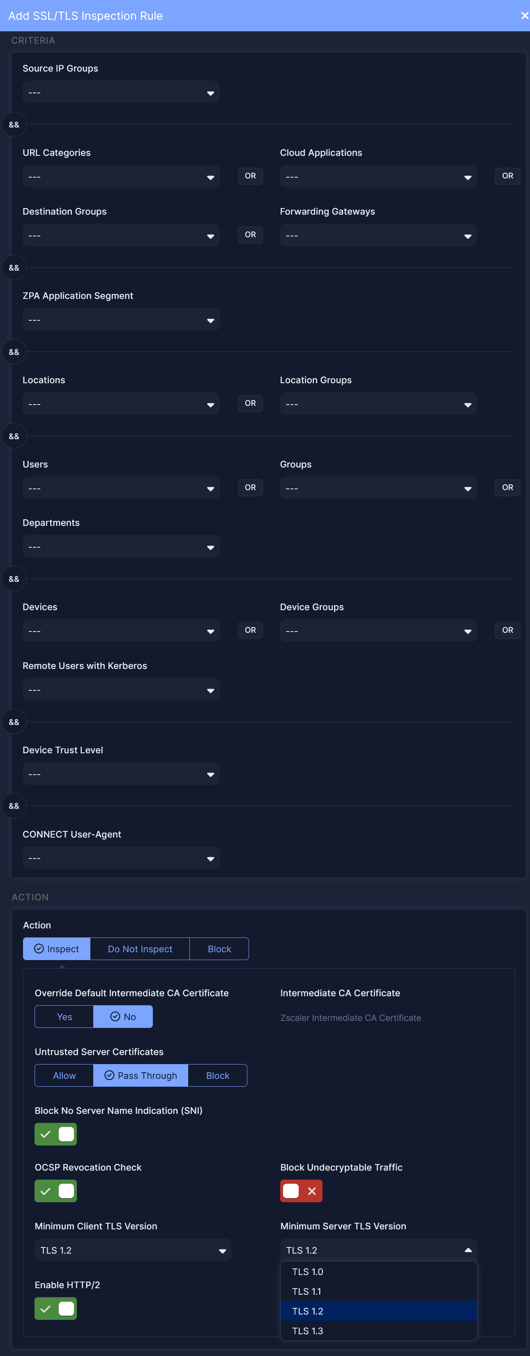530x1356 pixels.
Task: Select highlighted TLS 1.2 in server version list
Action: pyautogui.click(x=378, y=1311)
